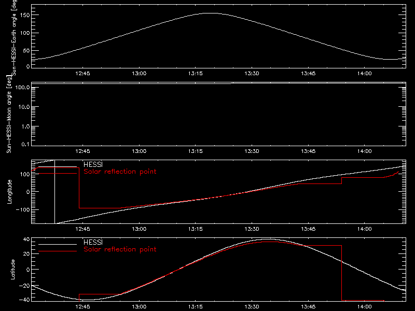This screenshot has width=415, height=311.
Task: Click '13:30' under the Latitude plot
Action: 252,307
